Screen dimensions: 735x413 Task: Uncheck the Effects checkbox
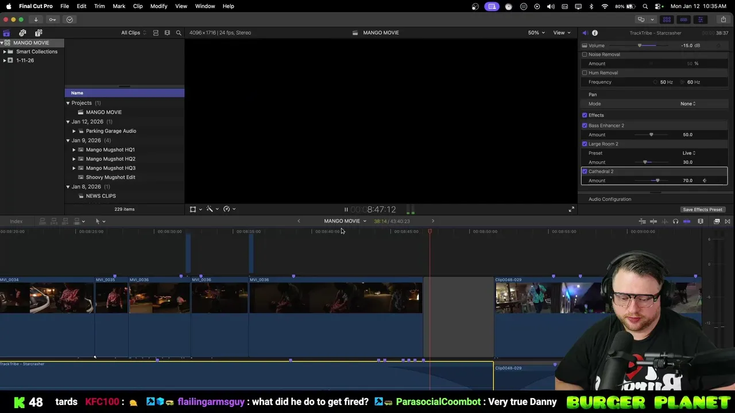(x=585, y=115)
